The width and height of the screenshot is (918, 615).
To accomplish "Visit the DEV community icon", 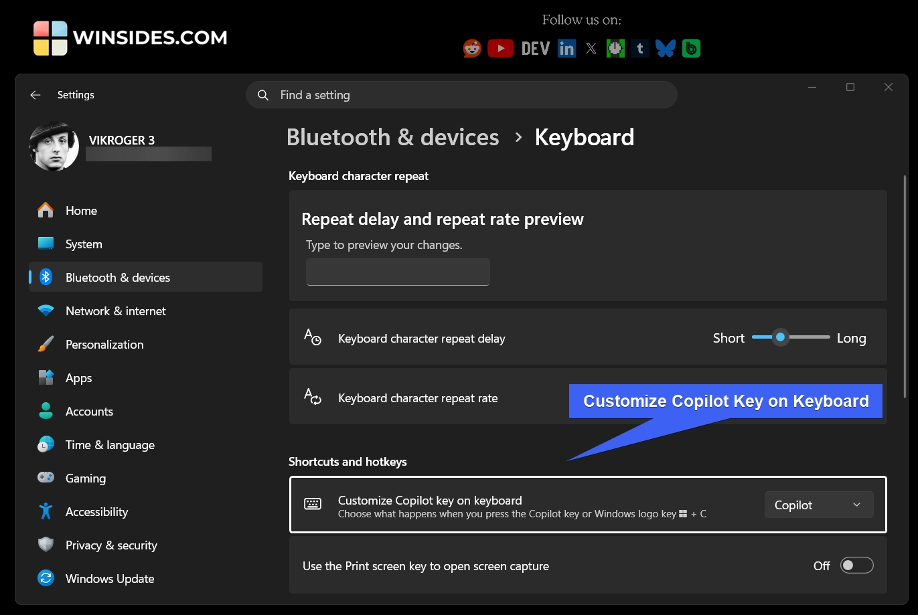I will point(534,48).
